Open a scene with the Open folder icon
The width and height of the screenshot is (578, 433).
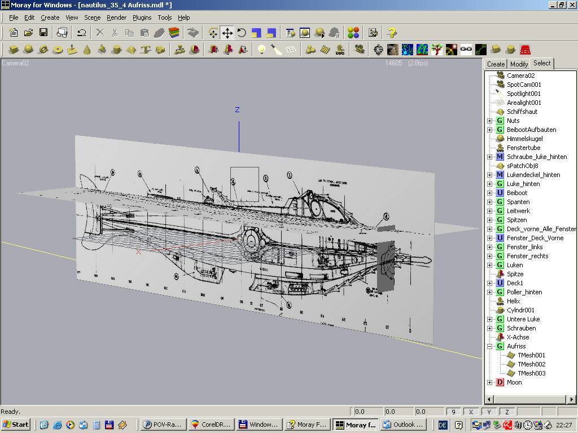(x=28, y=33)
